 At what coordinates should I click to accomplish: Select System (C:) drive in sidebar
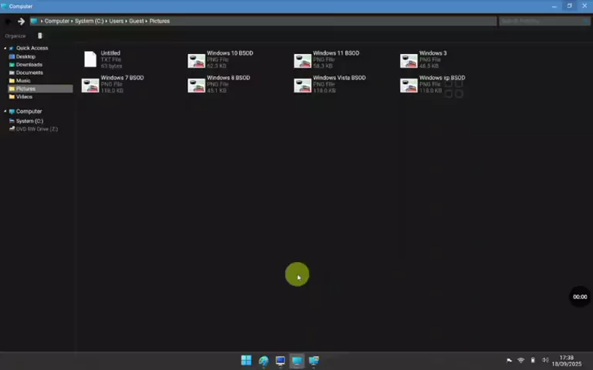pos(29,121)
